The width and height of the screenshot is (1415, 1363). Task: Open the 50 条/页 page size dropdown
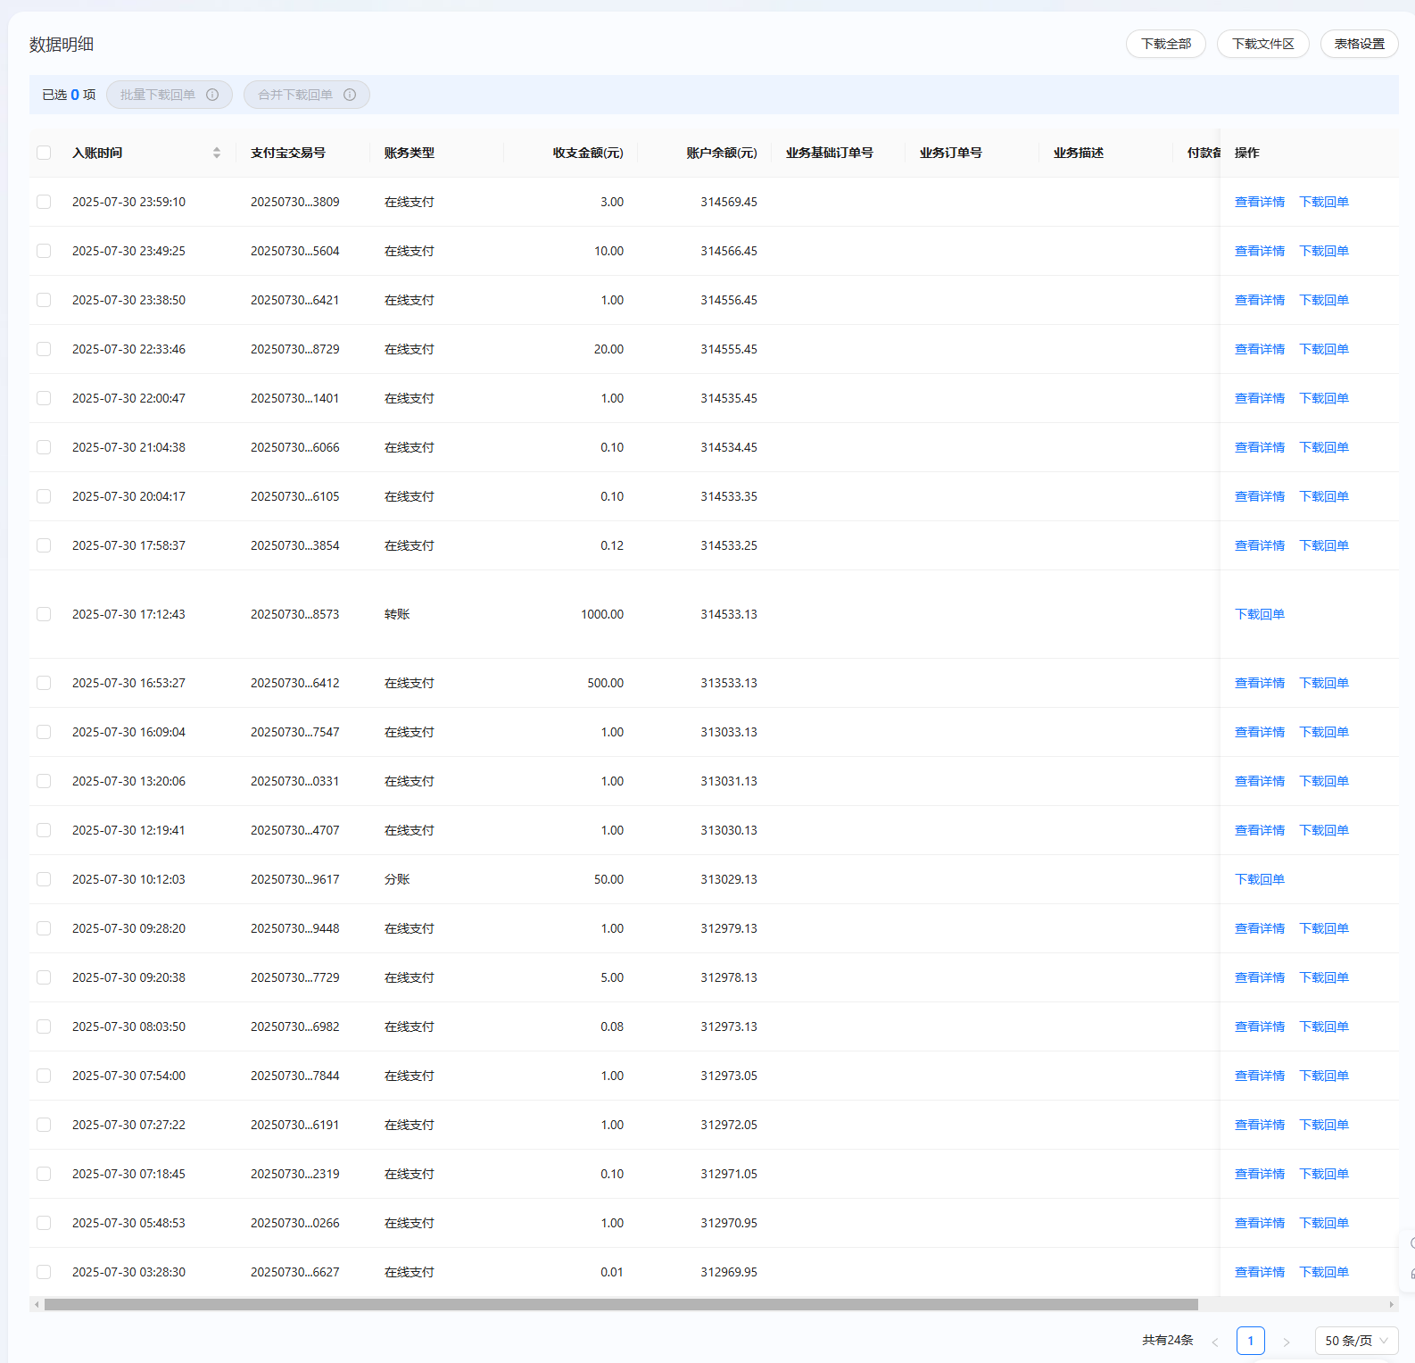click(x=1356, y=1341)
